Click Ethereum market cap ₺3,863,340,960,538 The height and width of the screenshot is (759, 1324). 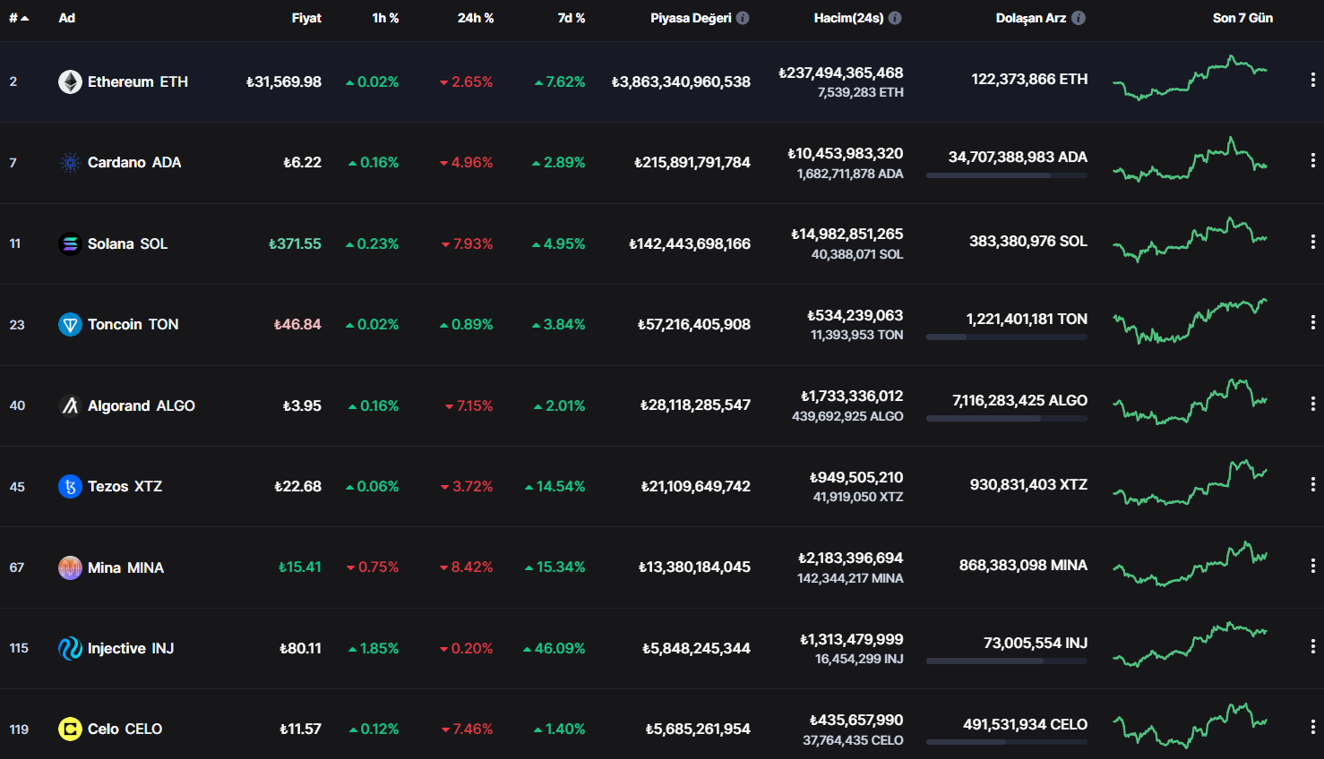point(681,81)
